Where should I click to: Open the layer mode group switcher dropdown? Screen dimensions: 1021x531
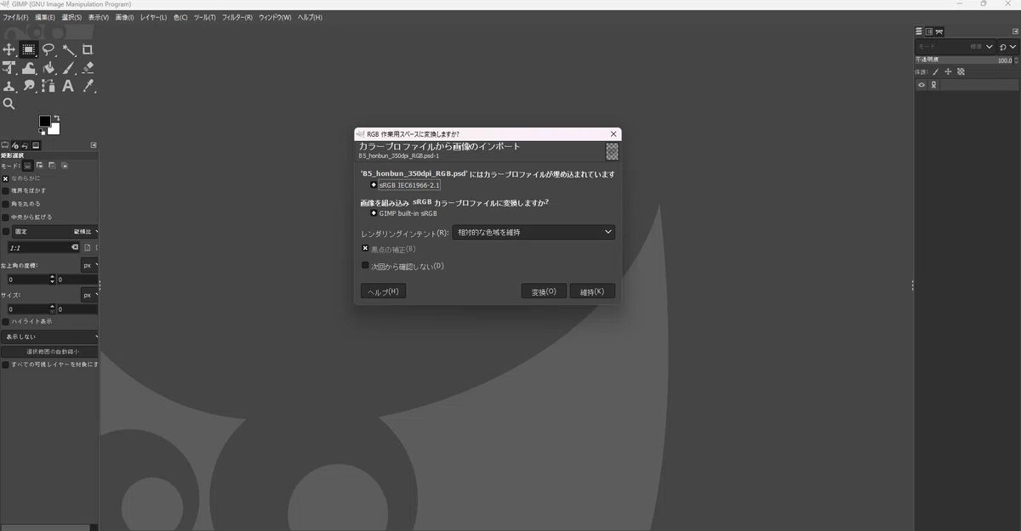pos(1007,47)
